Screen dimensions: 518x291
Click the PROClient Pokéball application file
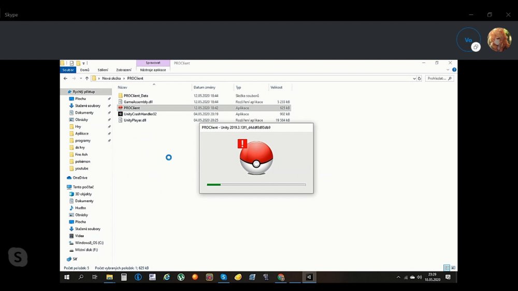coord(132,108)
